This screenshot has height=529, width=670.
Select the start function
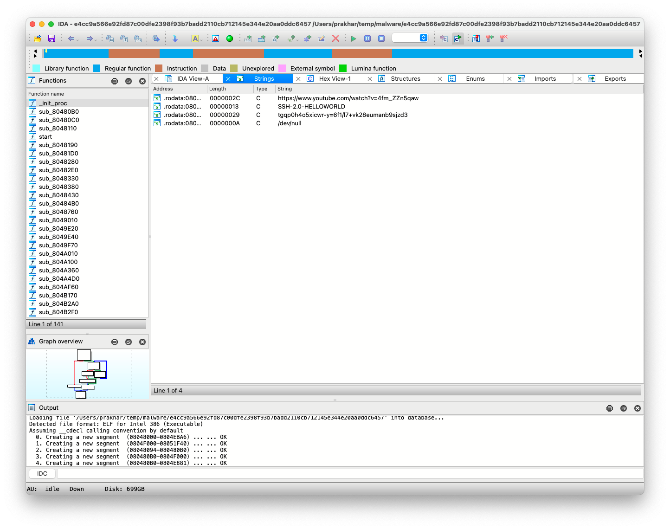pos(87,137)
